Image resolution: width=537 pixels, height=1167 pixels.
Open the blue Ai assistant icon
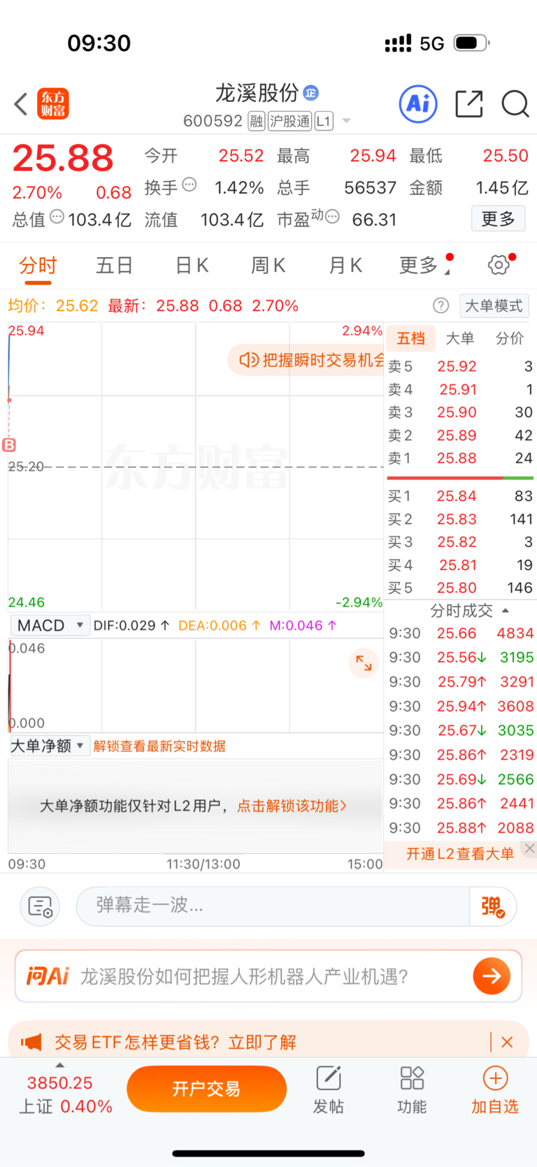tap(418, 104)
